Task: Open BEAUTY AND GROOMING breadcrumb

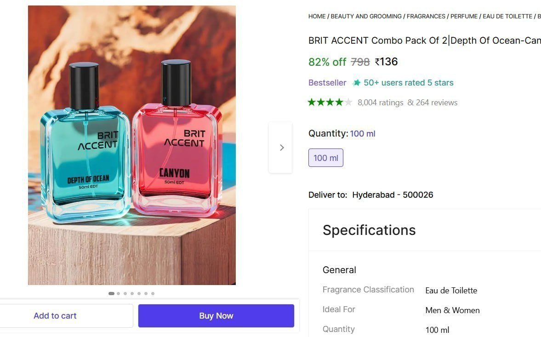Action: (x=366, y=16)
